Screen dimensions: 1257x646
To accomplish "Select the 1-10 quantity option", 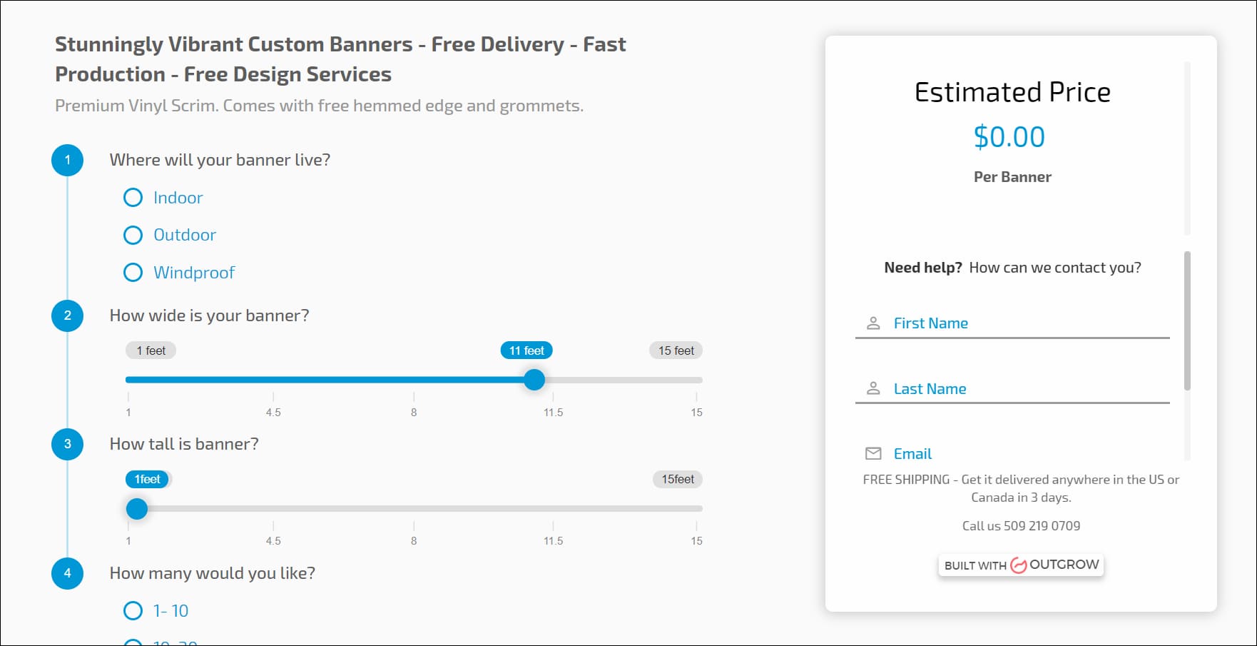I will pos(133,611).
